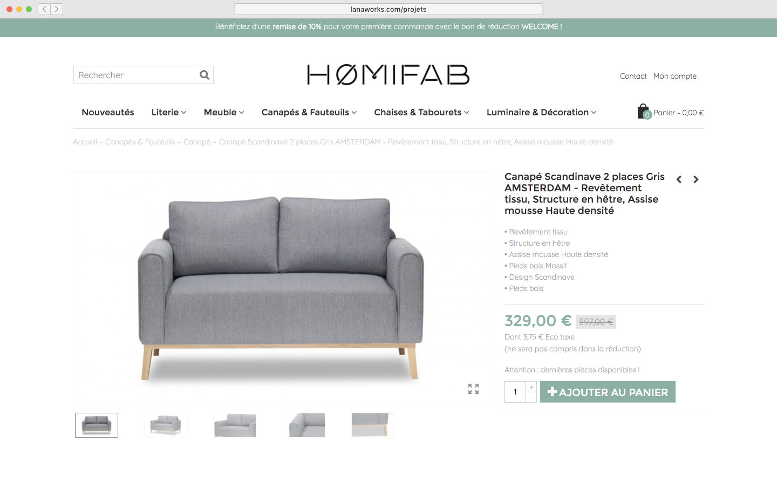Open the Canapés & Fauteuils dropdown
The image size is (777, 485).
point(309,112)
